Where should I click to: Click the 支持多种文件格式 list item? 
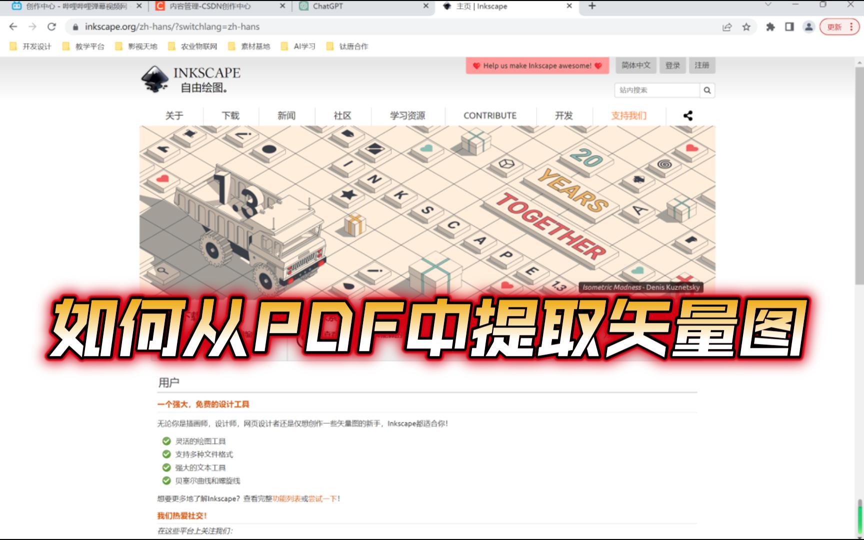pyautogui.click(x=204, y=454)
